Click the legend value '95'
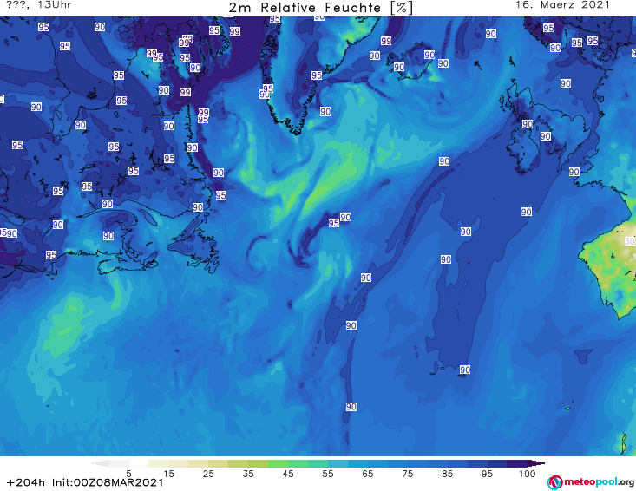This screenshot has width=636, height=491. [487, 474]
